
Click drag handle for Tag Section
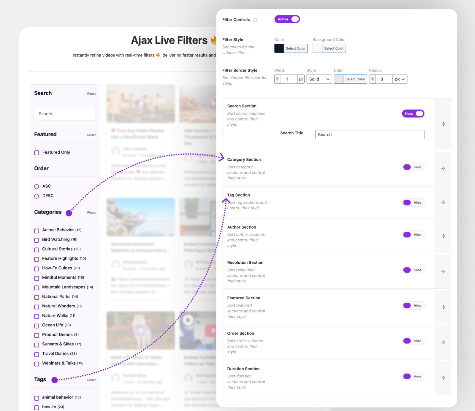click(443, 203)
